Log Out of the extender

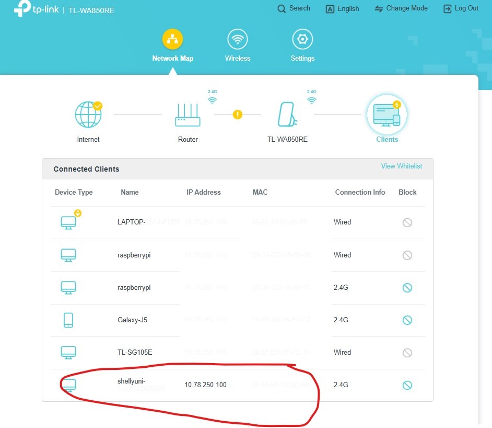[461, 8]
